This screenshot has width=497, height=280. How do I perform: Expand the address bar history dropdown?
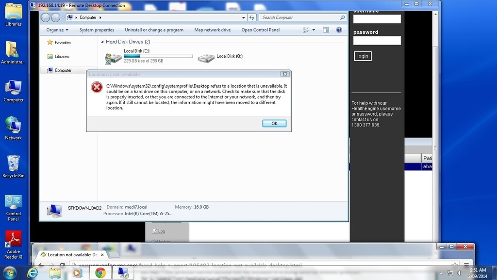244,17
